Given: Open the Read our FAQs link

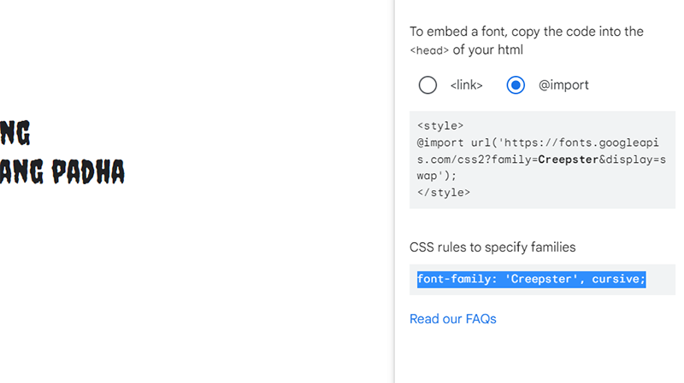Looking at the screenshot, I should point(452,319).
